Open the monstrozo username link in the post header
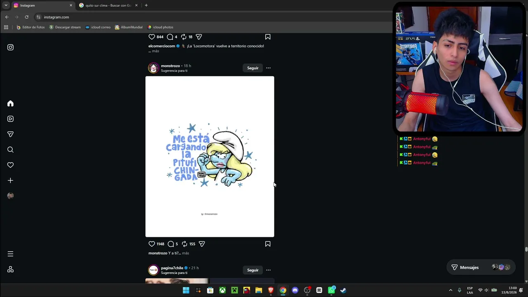 (x=170, y=66)
